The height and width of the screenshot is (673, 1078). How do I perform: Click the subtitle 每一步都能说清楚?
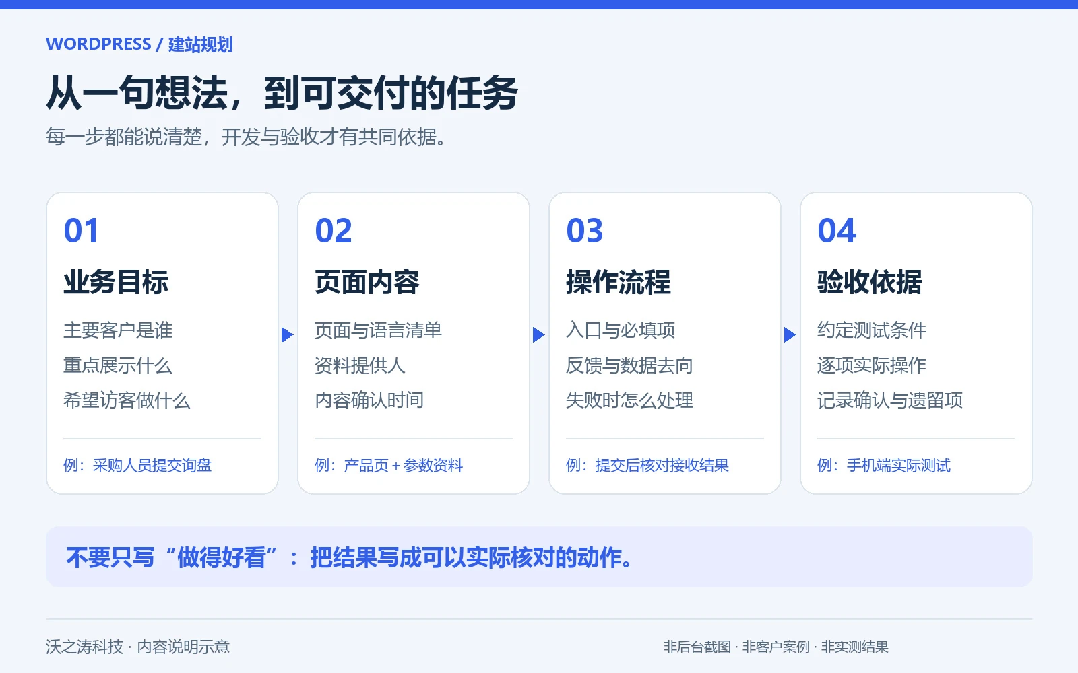pos(124,137)
